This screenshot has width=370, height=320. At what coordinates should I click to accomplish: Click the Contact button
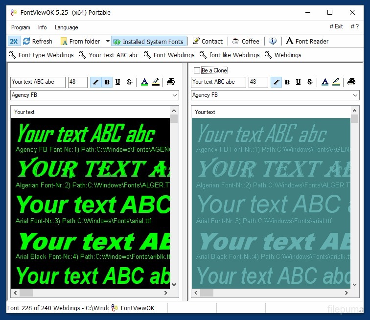[x=208, y=42]
